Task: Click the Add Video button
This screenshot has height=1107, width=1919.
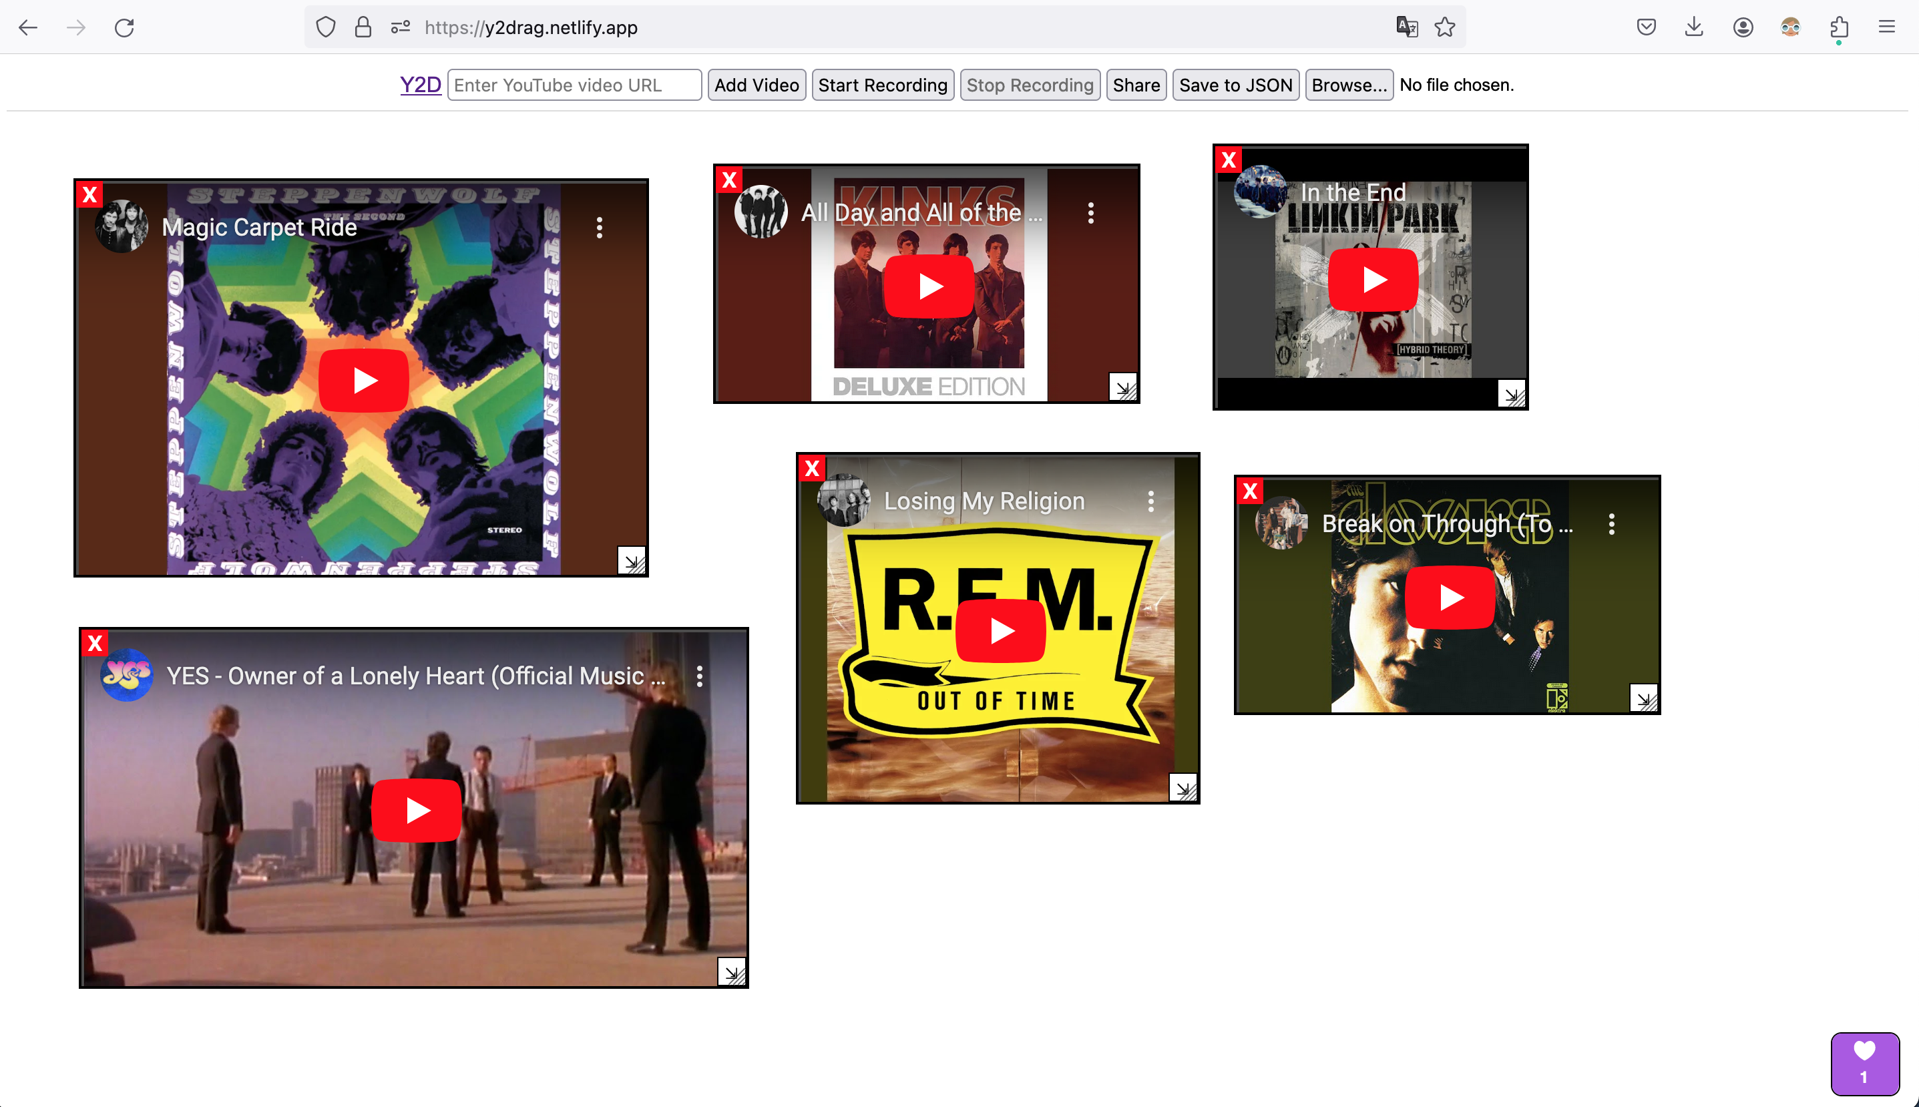Action: pyautogui.click(x=757, y=84)
